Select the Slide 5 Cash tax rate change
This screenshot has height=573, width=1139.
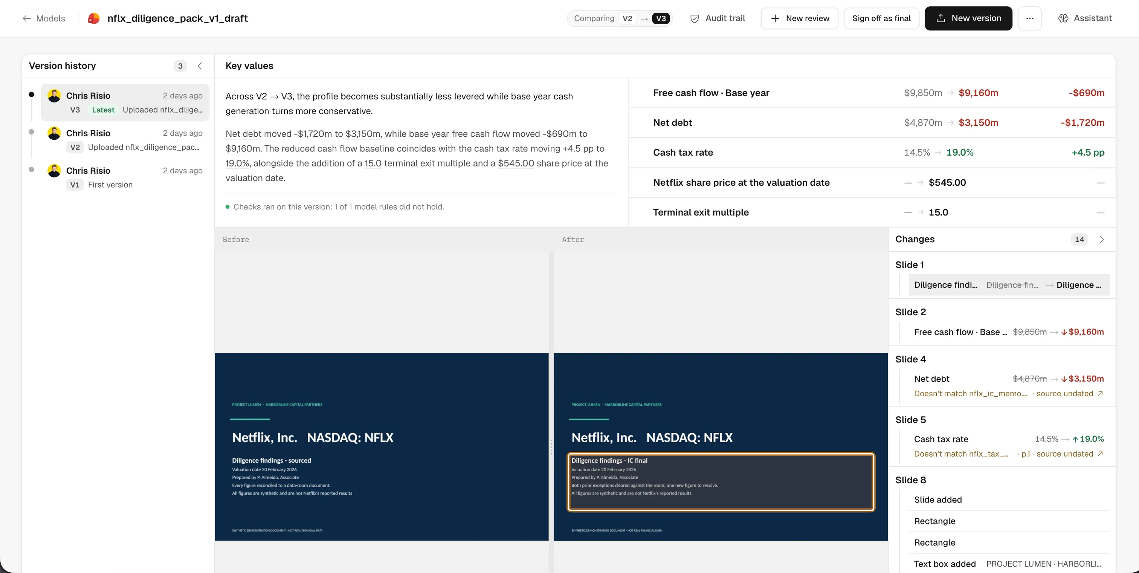(1009, 439)
